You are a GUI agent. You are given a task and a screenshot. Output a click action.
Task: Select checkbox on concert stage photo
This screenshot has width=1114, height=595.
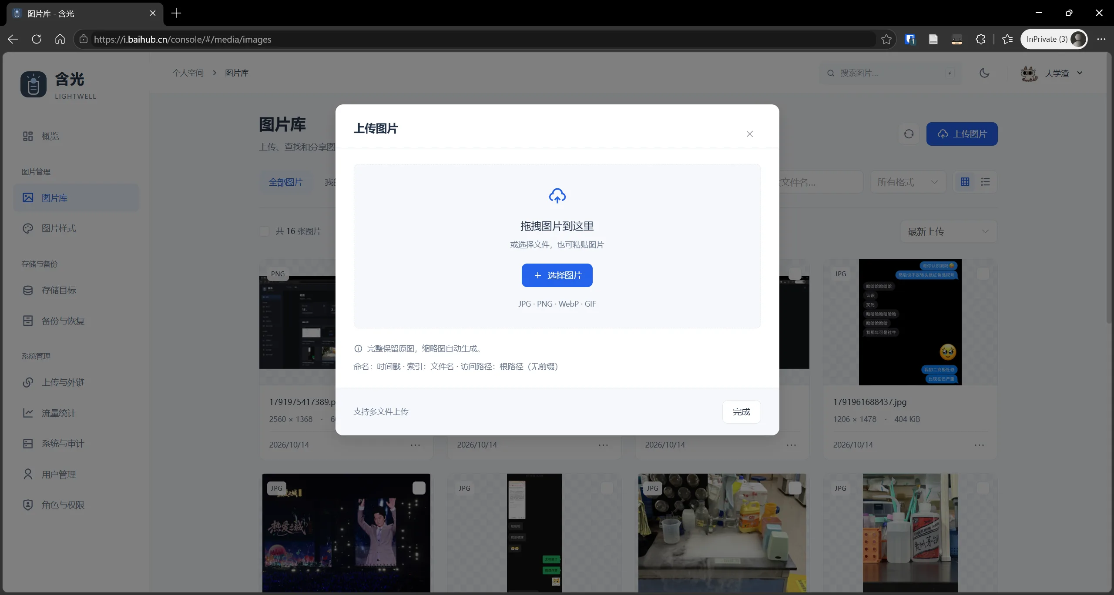(x=419, y=488)
